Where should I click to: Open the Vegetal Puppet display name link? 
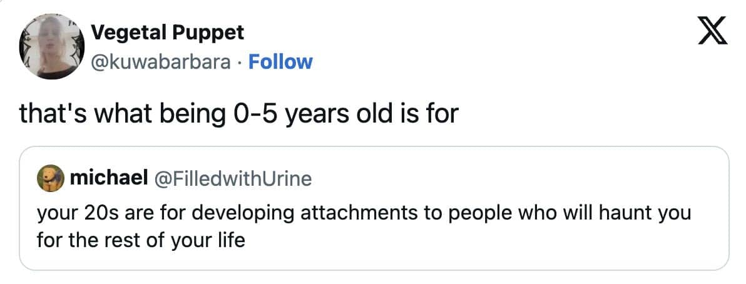(168, 33)
